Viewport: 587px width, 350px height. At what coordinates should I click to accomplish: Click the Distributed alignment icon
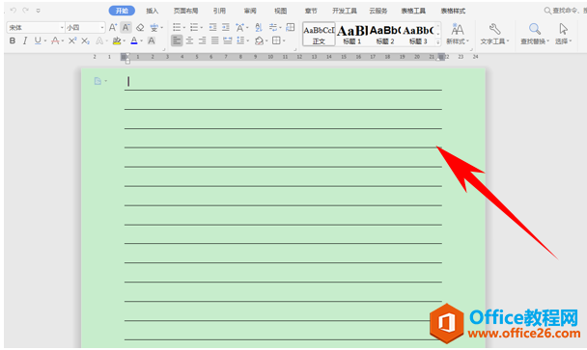tap(228, 40)
